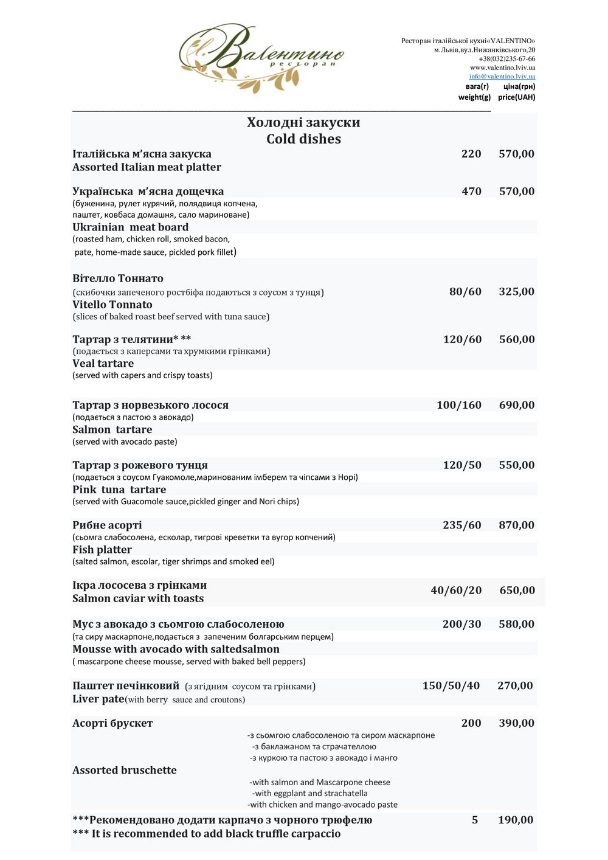Click the info@valentino.lviv.ua email link

pyautogui.click(x=502, y=77)
